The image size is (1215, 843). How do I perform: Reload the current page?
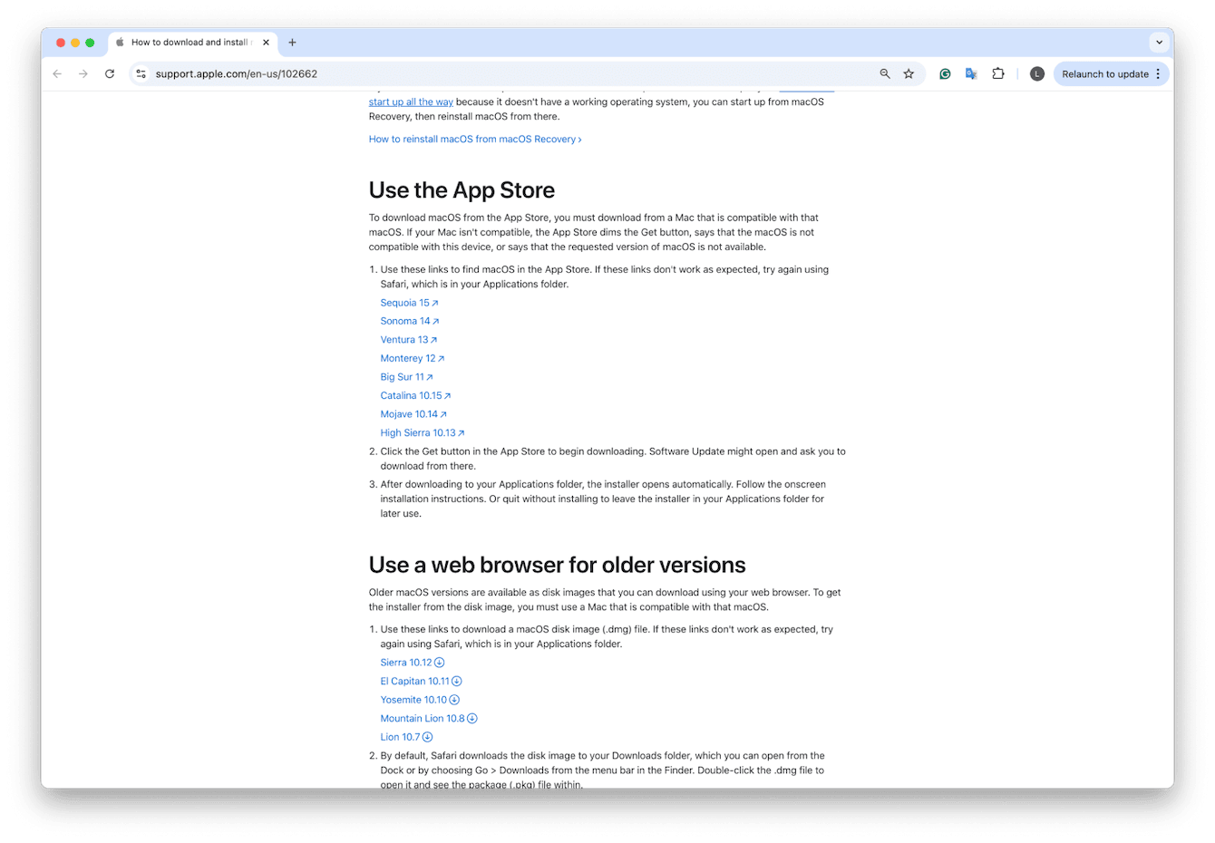109,73
